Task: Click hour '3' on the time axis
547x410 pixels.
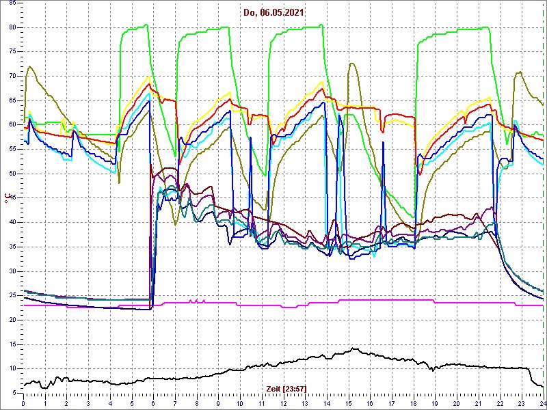Action: pyautogui.click(x=88, y=404)
